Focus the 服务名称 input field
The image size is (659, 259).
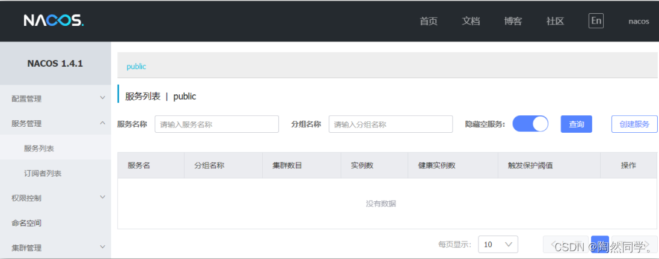[216, 124]
